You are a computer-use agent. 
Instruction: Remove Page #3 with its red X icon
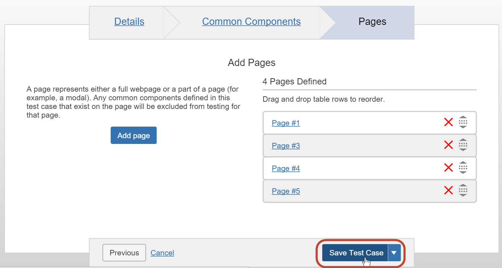pos(448,145)
